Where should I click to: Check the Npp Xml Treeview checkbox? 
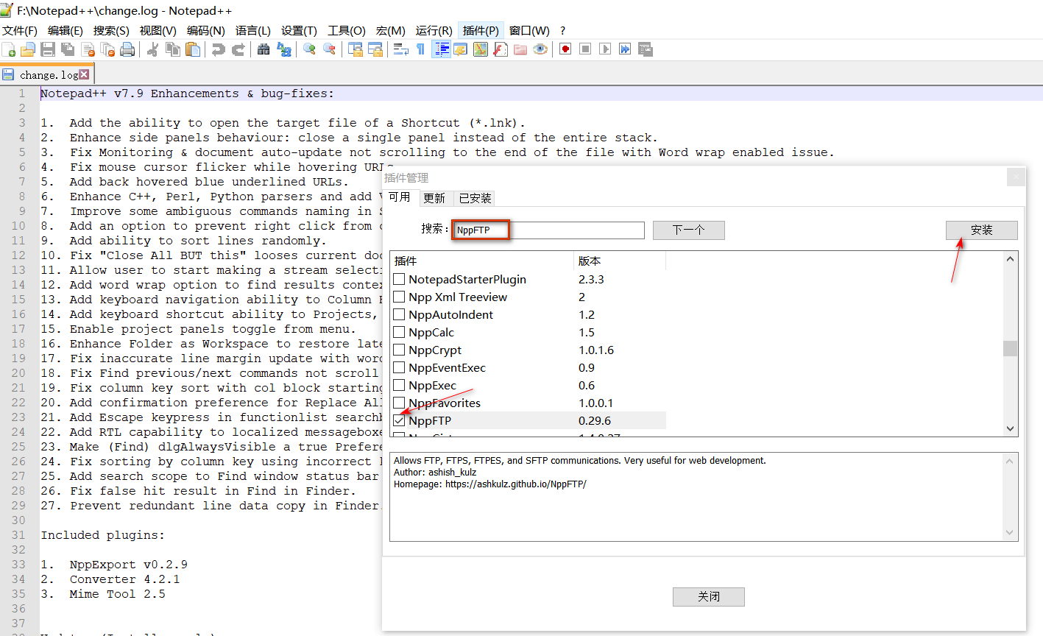[399, 297]
